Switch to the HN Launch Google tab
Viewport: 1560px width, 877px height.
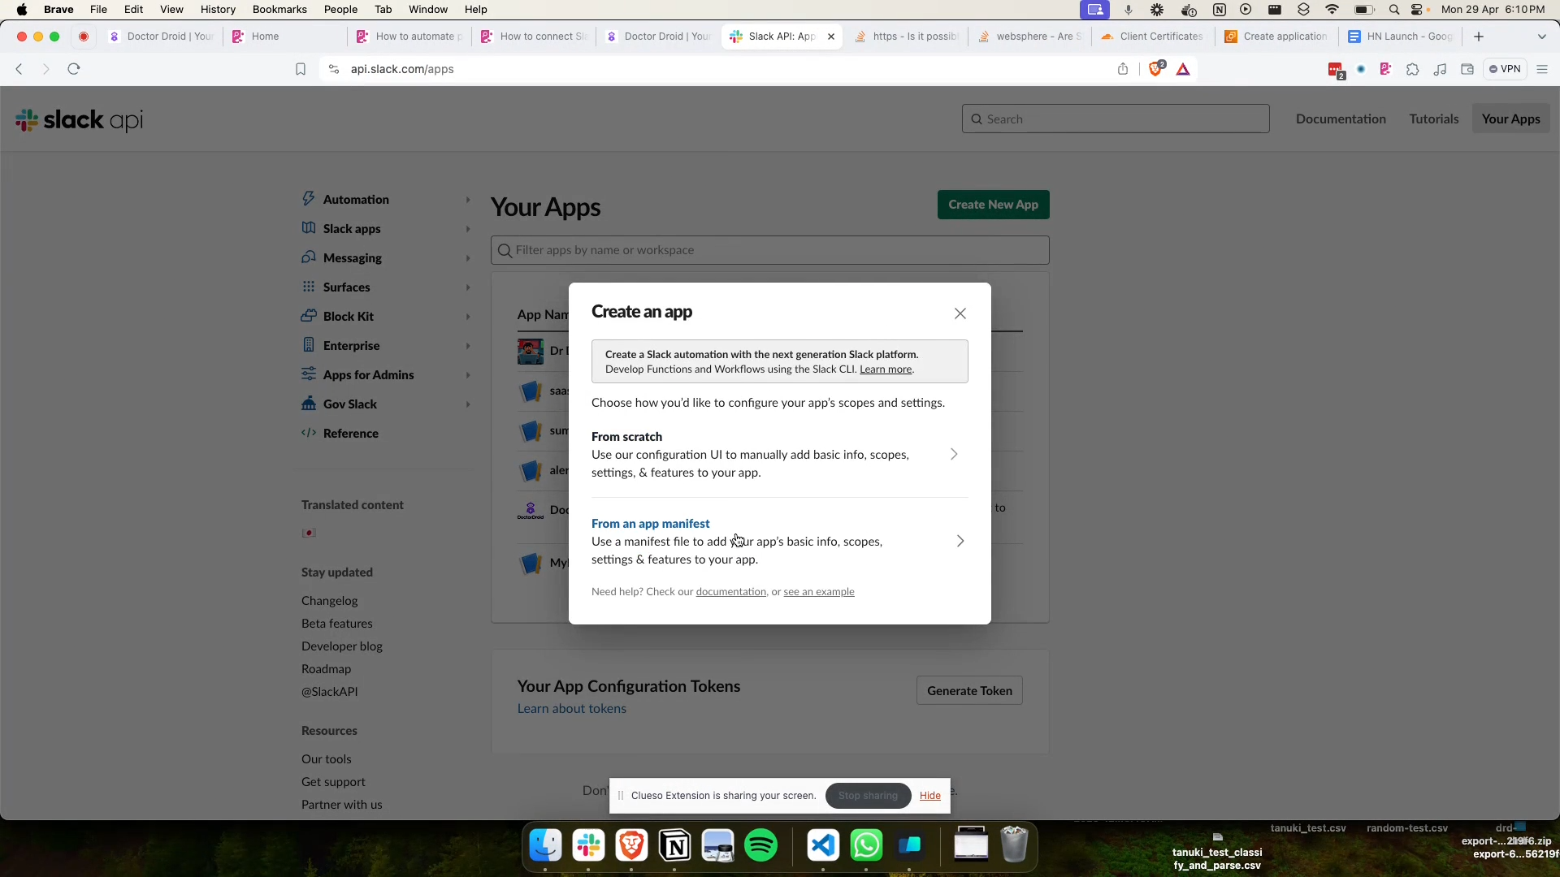click(x=1400, y=37)
